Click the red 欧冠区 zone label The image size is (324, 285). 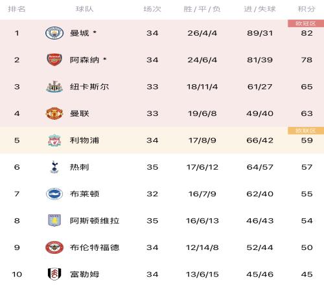306,23
